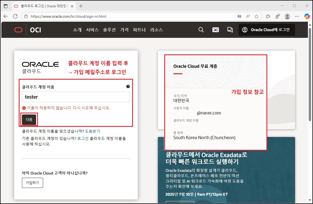Image resolution: width=313 pixels, height=204 pixels.
Task: Click the scrollbar down arrow
Action: pos(310,200)
